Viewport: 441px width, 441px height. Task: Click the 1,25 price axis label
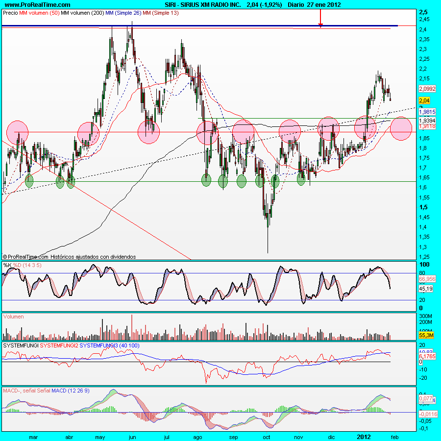click(424, 256)
